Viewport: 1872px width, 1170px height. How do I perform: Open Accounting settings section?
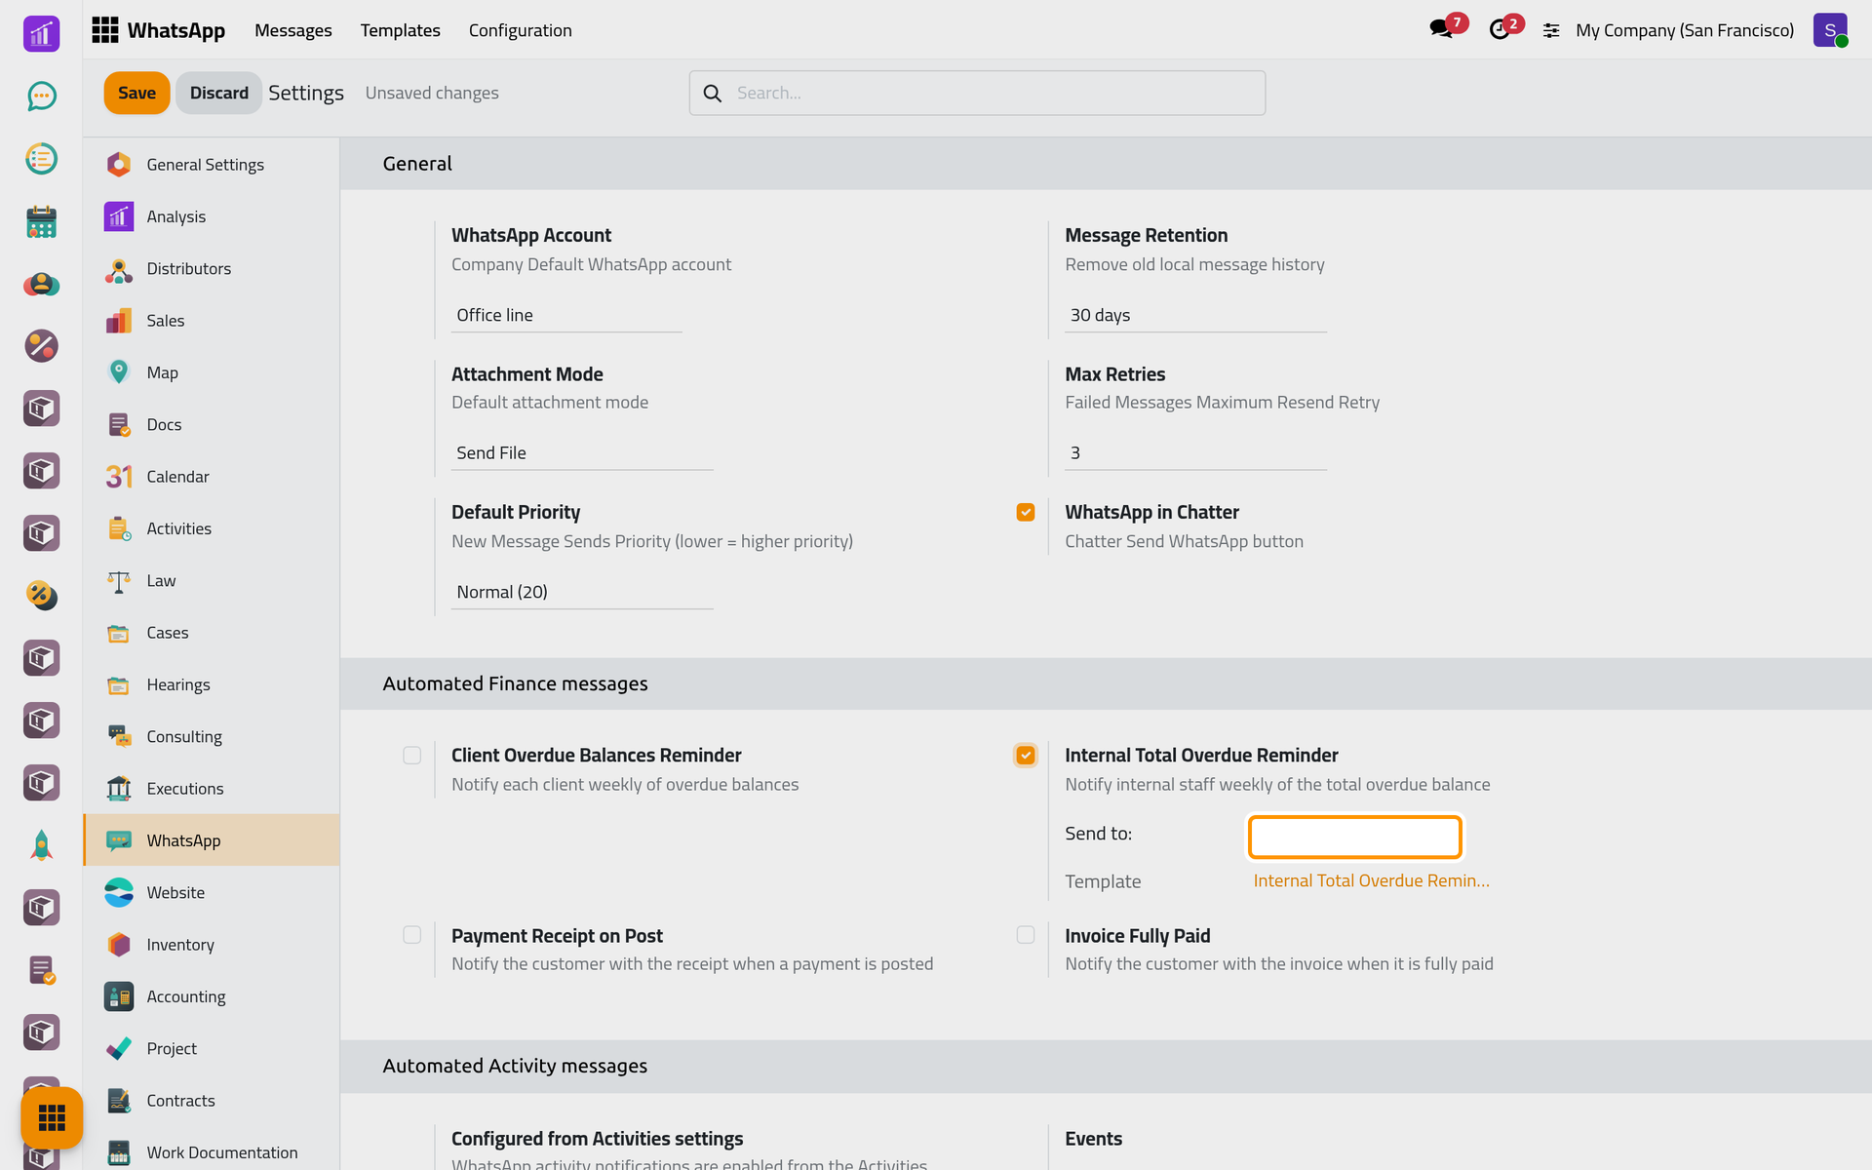(212, 996)
